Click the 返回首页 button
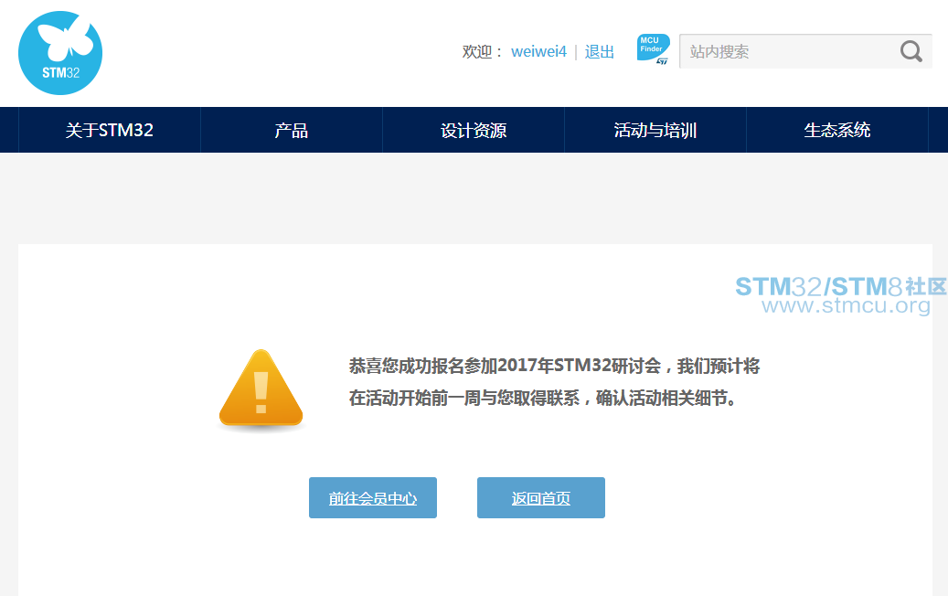The height and width of the screenshot is (596, 948). click(541, 497)
